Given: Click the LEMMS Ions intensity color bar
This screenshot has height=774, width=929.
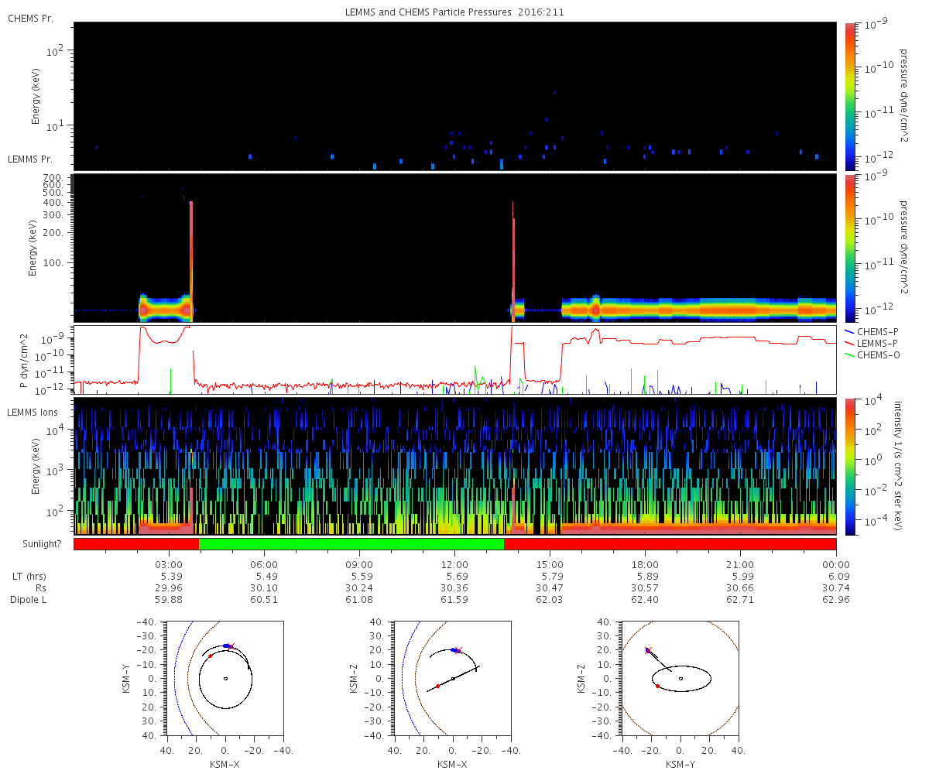Looking at the screenshot, I should pos(850,467).
